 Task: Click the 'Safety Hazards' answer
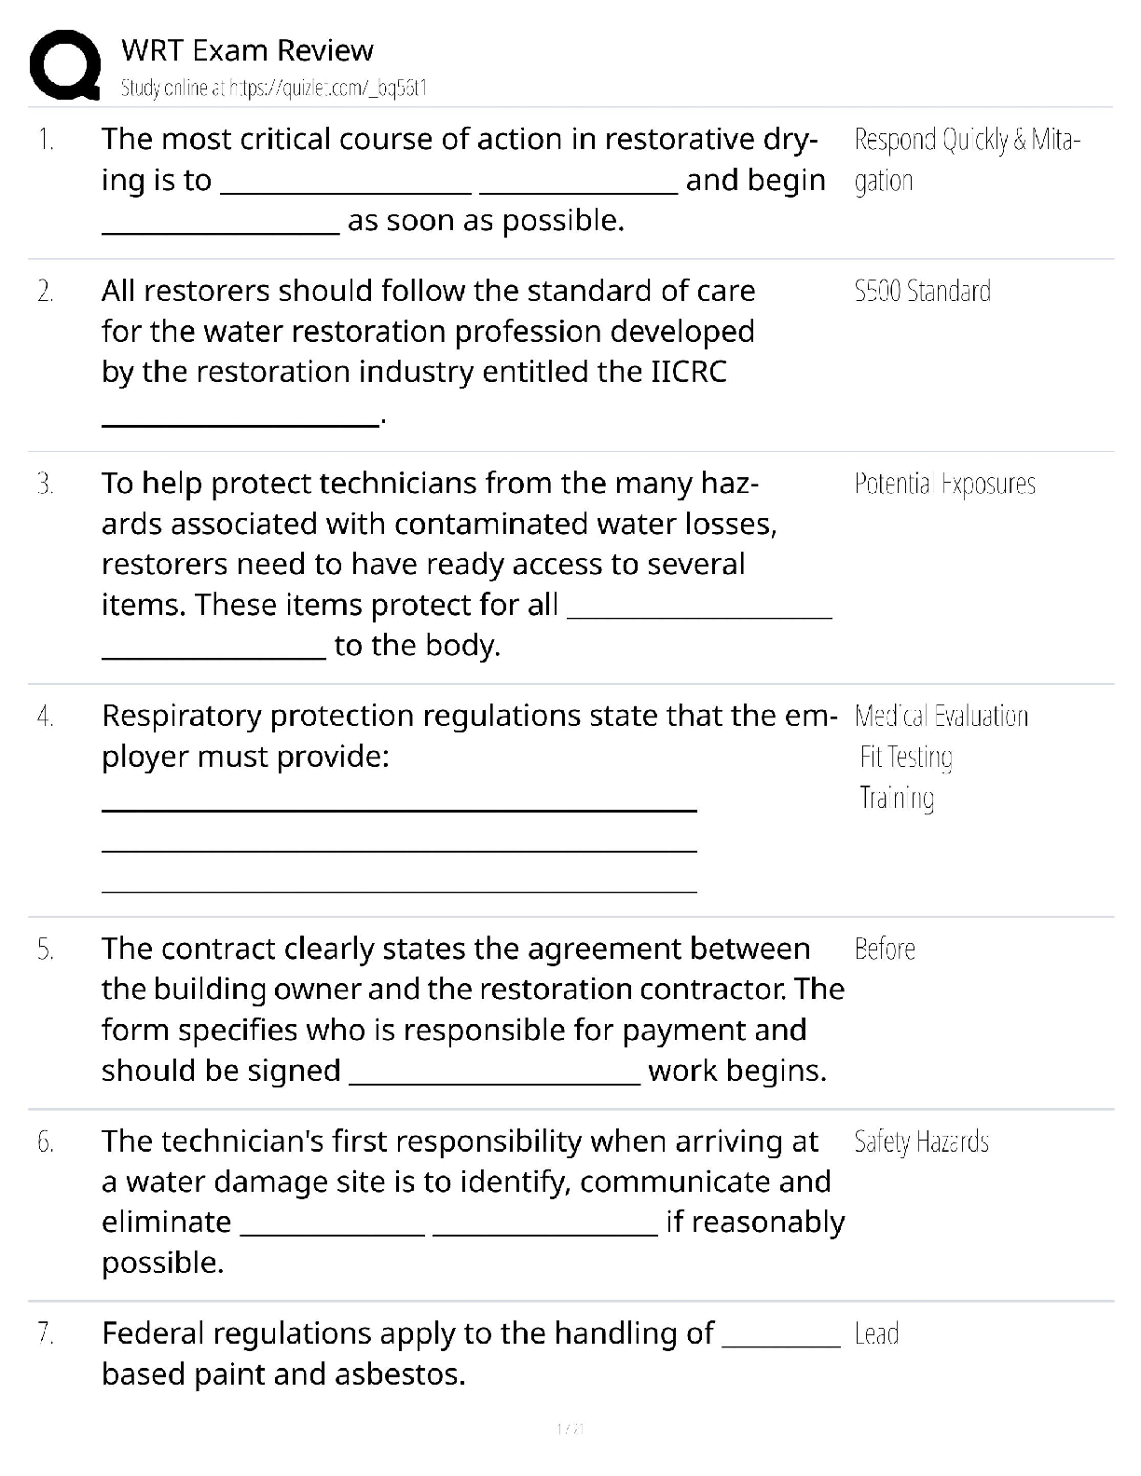coord(921,1142)
